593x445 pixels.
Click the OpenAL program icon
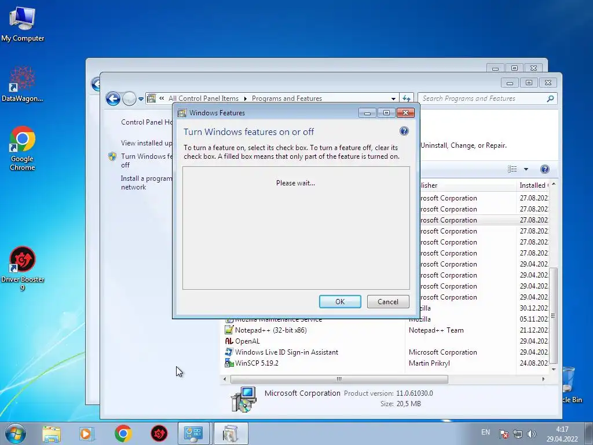pos(229,341)
